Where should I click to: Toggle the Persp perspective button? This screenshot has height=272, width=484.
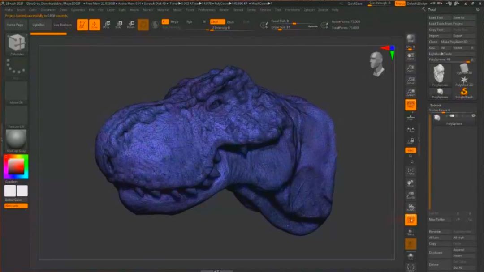411,105
